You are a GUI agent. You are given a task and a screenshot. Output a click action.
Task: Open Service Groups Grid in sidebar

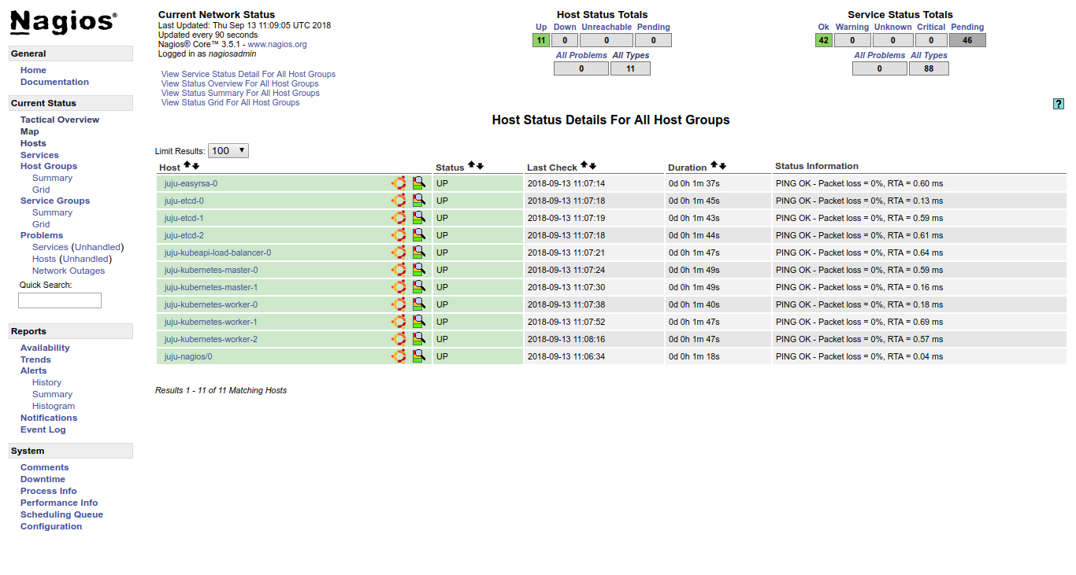pos(41,224)
